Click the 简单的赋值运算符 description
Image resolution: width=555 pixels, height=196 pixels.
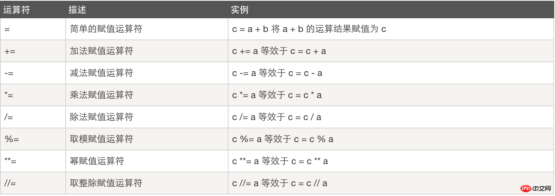coord(106,29)
